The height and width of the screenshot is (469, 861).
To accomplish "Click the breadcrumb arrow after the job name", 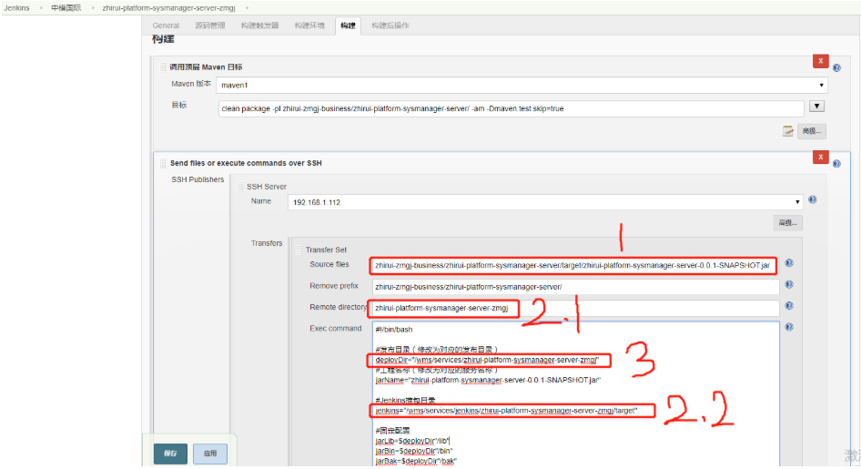I will (247, 7).
